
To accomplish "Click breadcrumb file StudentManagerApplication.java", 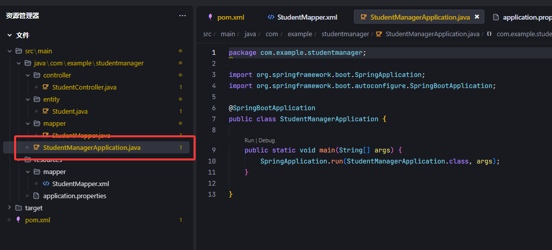I will 433,34.
